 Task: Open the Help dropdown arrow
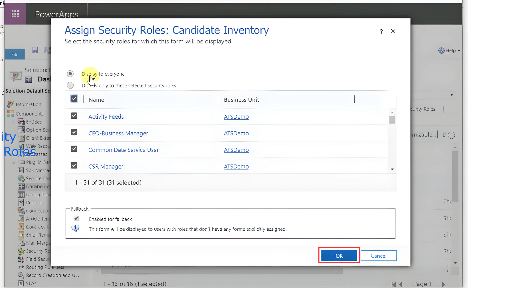pos(459,51)
